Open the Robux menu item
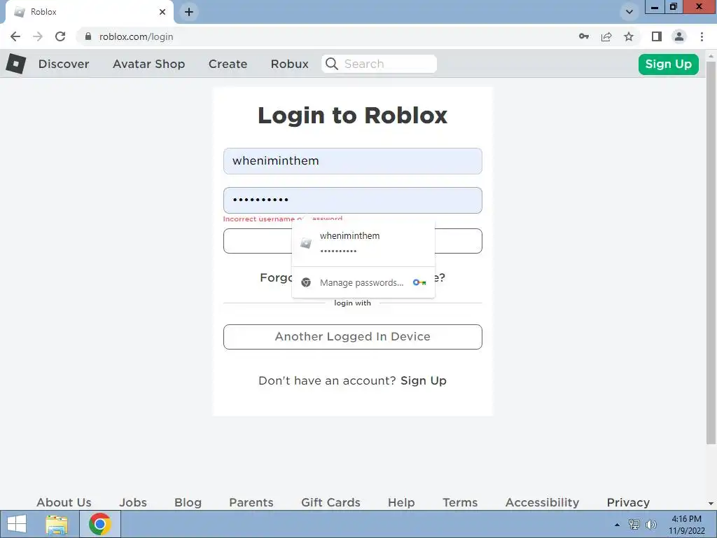The image size is (717, 538). [x=289, y=64]
